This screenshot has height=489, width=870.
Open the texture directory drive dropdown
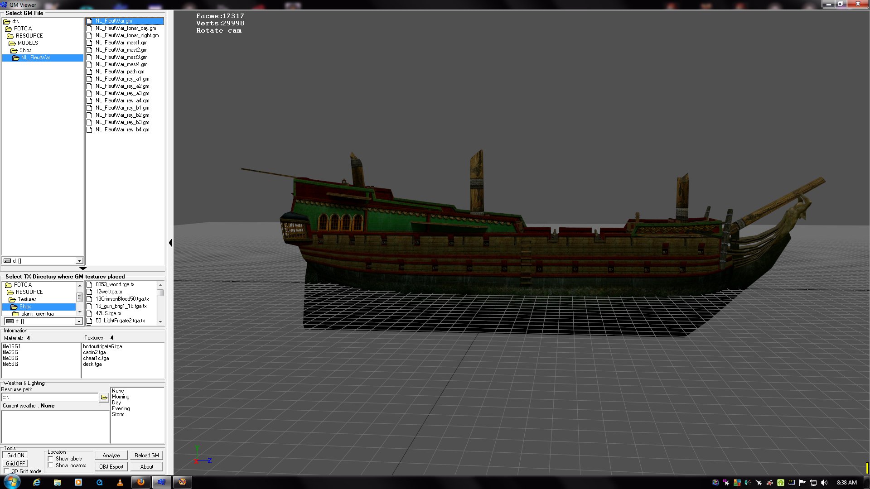pos(78,321)
